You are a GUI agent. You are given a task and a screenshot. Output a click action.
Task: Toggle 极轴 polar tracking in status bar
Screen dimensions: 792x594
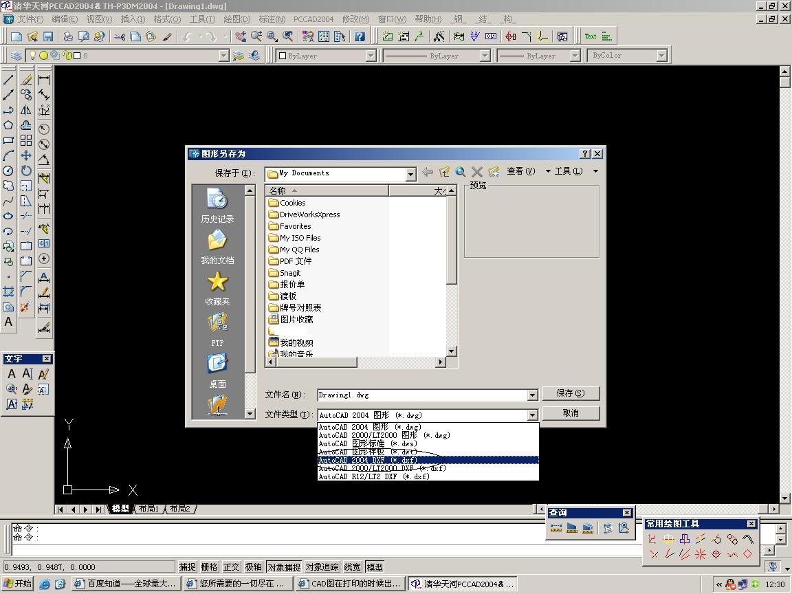click(254, 567)
